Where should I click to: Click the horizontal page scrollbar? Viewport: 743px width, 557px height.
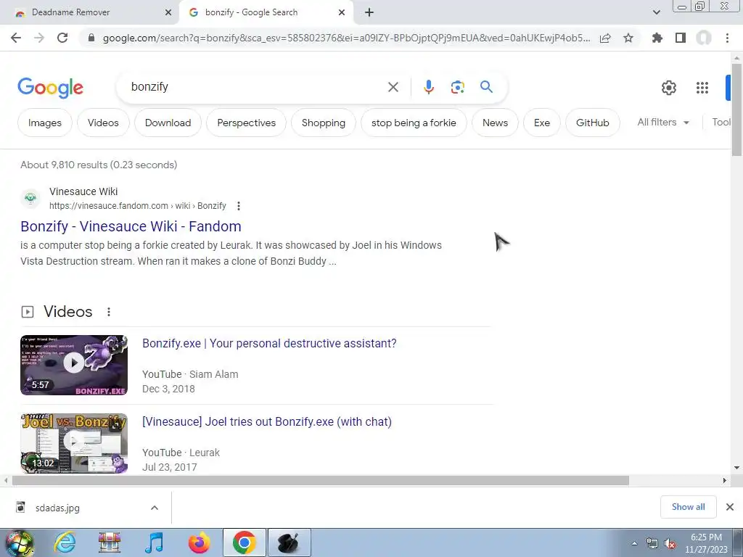click(320, 481)
